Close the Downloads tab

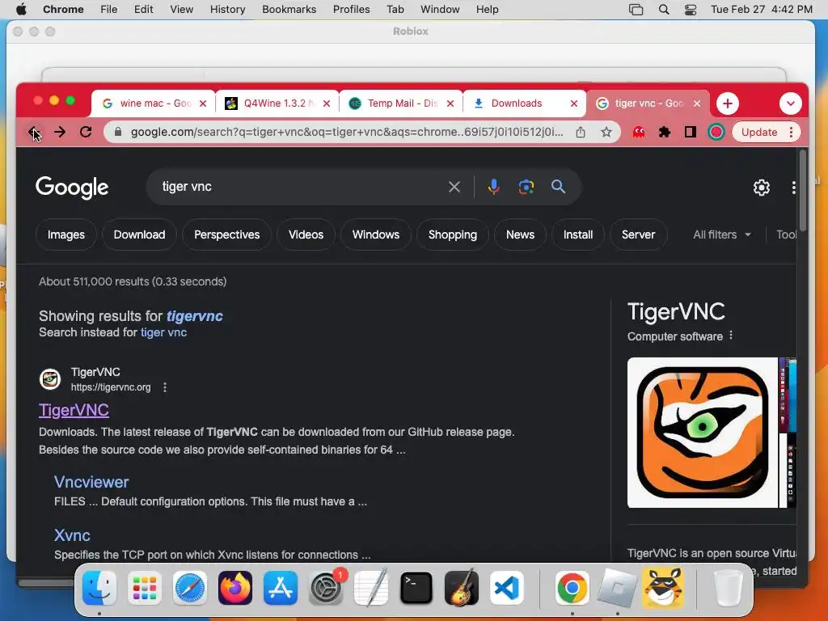[x=574, y=103]
